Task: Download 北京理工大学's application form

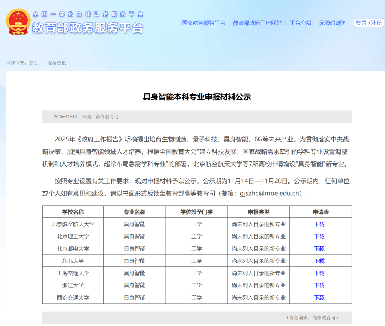Action: tap(319, 236)
